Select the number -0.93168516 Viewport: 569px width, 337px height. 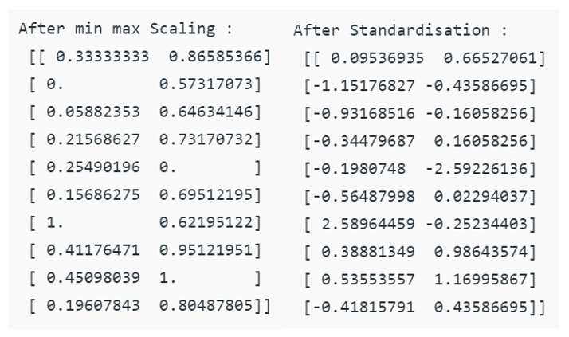click(363, 114)
